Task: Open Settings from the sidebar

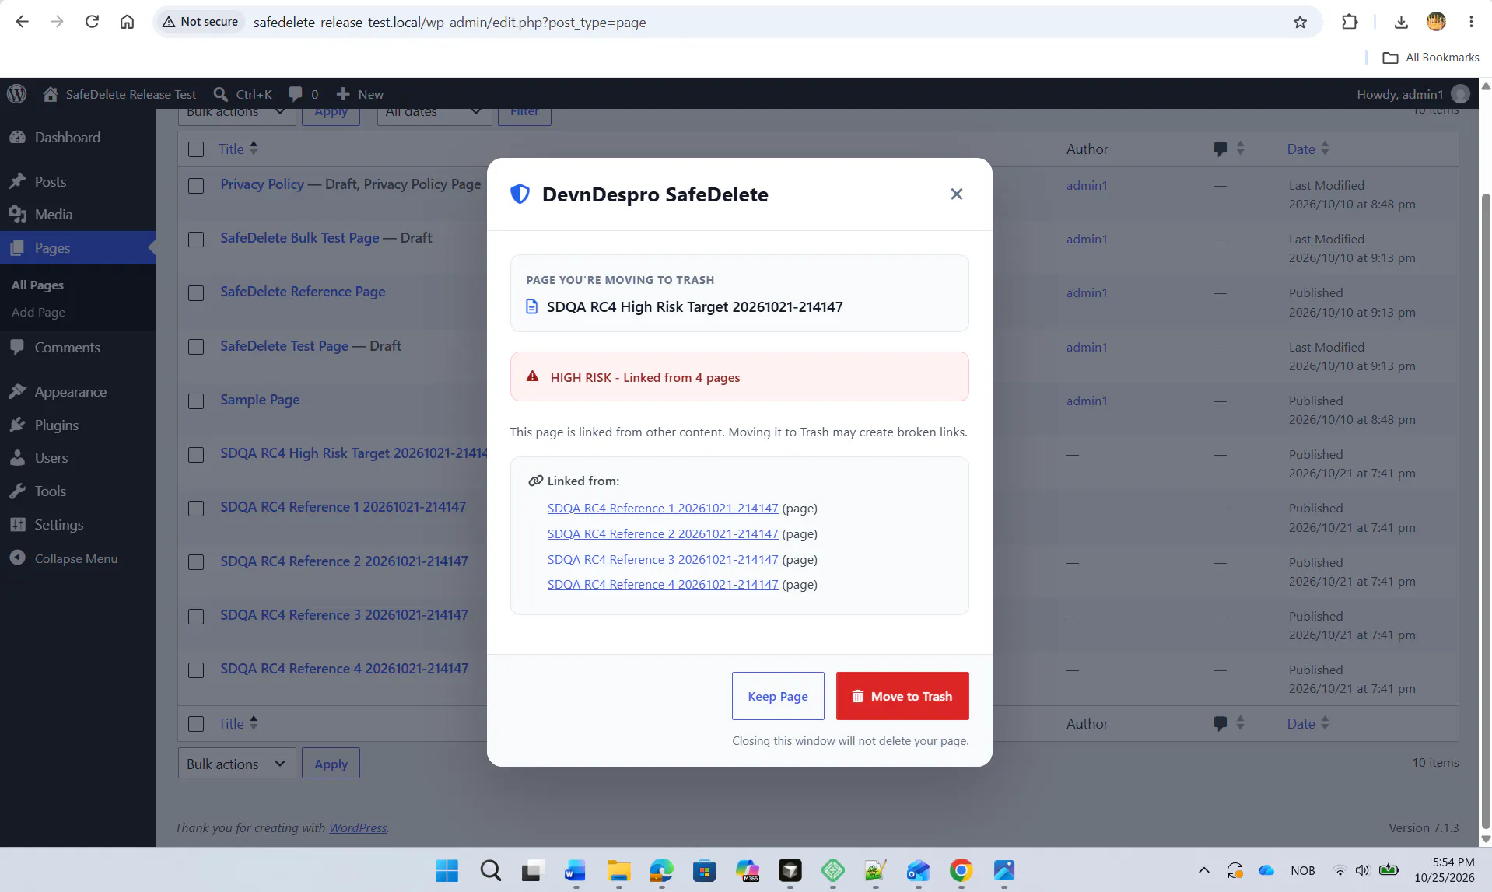Action: (58, 525)
